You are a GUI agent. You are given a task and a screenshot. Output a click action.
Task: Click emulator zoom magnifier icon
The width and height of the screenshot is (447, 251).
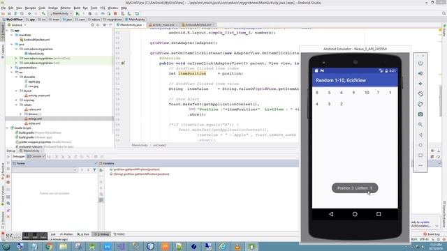420,124
